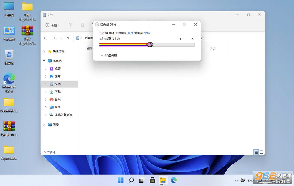Maximize the 文档 Explorer window
This screenshot has width=294, height=186.
click(248, 15)
